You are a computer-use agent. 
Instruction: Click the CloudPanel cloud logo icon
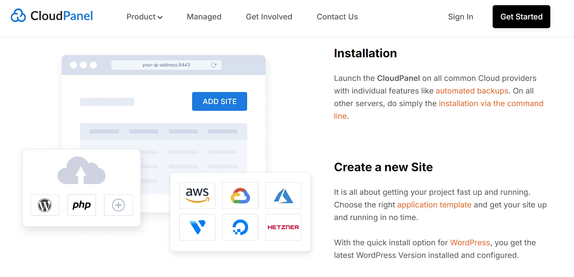[18, 16]
